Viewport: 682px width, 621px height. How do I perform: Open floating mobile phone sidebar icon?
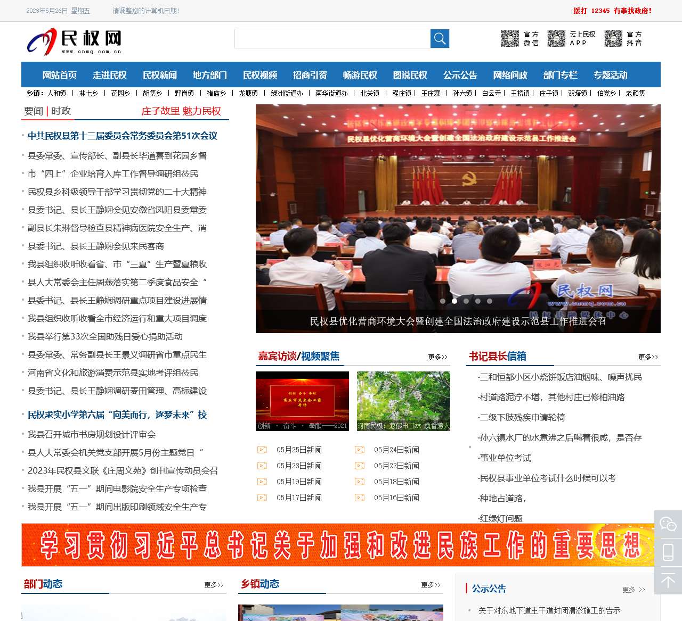pyautogui.click(x=668, y=552)
